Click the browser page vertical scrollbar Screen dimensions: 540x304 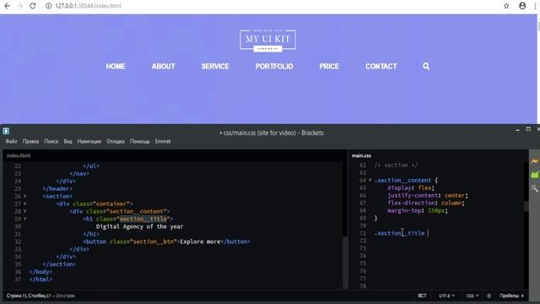(538, 27)
